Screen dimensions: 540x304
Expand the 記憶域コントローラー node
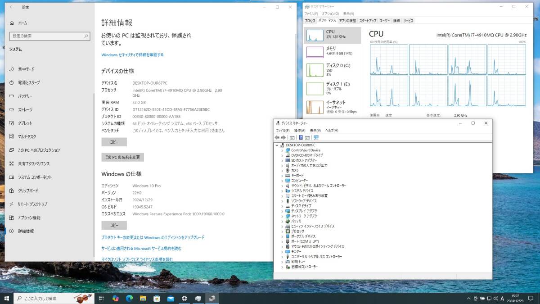pos(283,267)
